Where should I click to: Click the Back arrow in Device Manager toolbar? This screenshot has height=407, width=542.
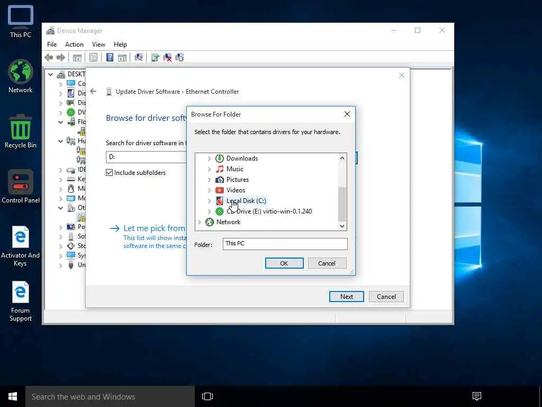pos(49,57)
